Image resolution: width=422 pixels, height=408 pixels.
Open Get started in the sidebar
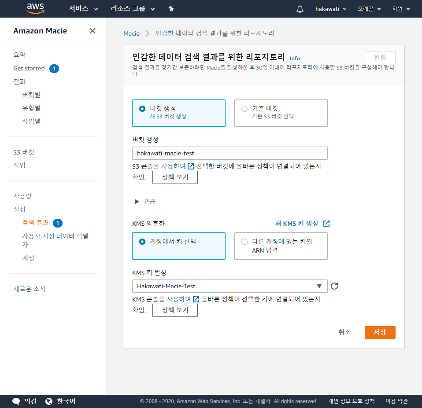tap(29, 68)
